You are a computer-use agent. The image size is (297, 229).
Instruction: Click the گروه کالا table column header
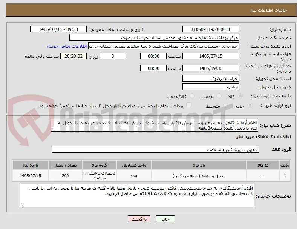(99, 165)
